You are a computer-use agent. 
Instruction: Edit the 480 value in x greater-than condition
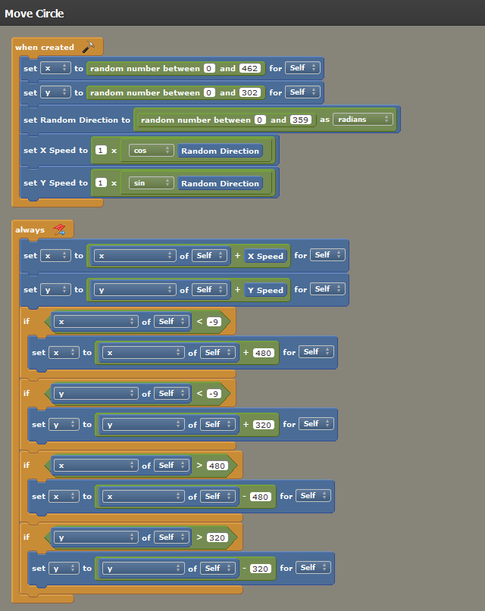pos(217,466)
